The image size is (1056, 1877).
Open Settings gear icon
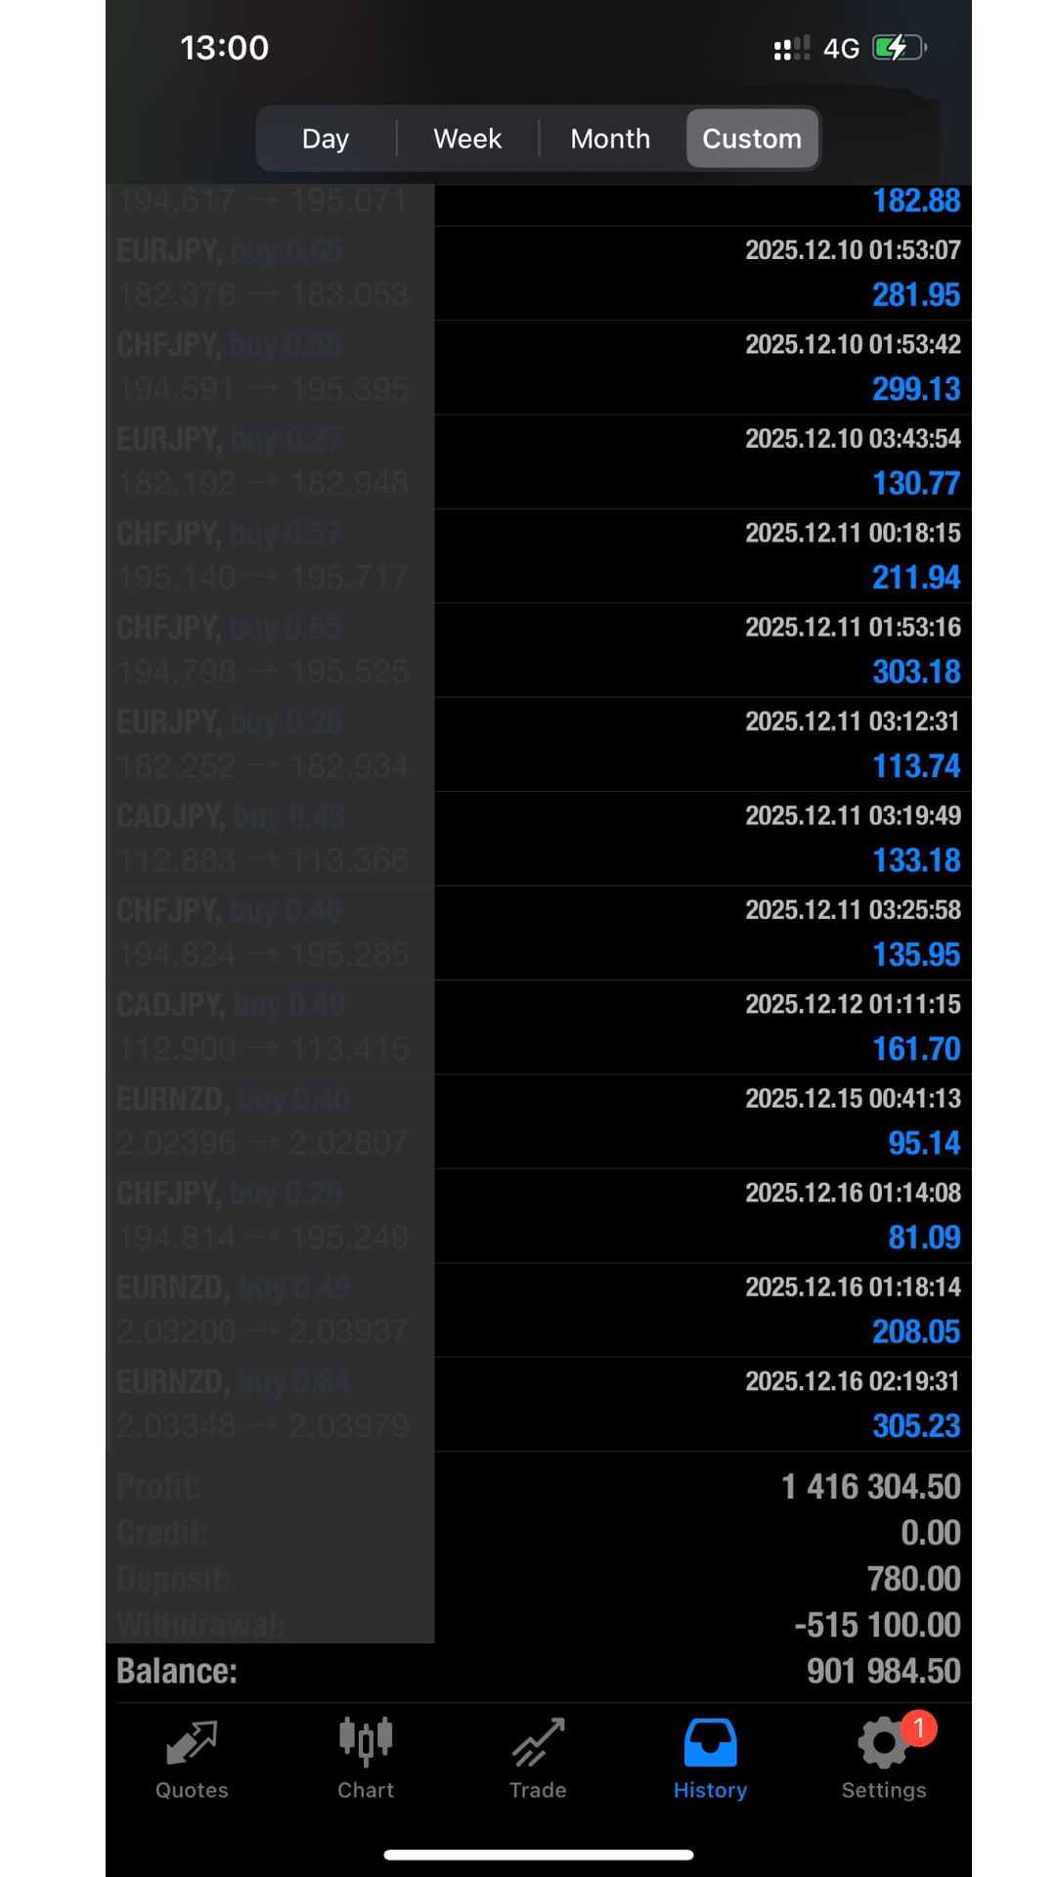pos(882,1743)
